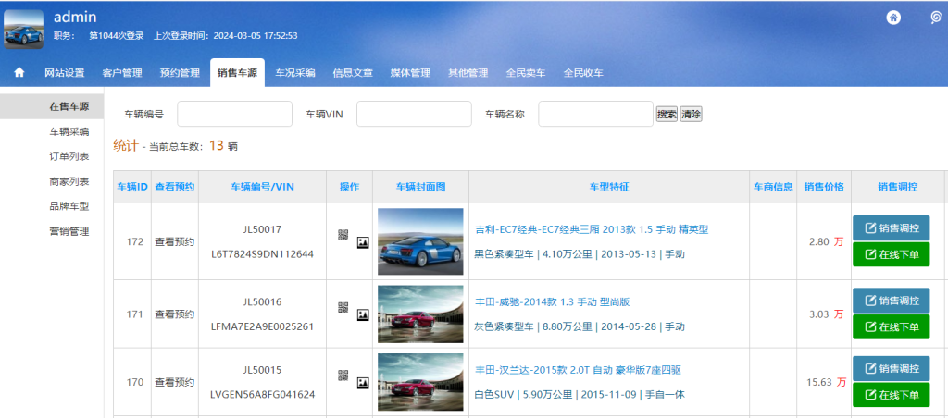Click VIN text L6T7824S9DN112644
Viewport: 948px width, 418px height.
(x=262, y=254)
